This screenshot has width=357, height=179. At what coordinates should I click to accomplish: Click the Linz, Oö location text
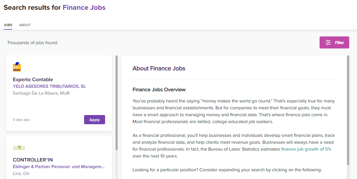[x=21, y=174]
